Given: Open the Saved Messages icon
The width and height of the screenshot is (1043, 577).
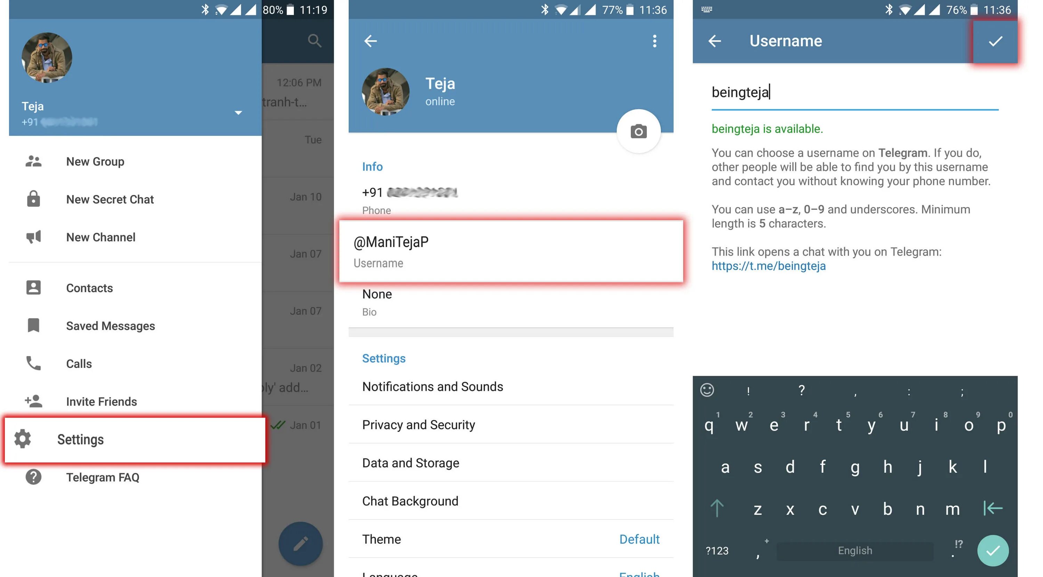Looking at the screenshot, I should click(33, 325).
